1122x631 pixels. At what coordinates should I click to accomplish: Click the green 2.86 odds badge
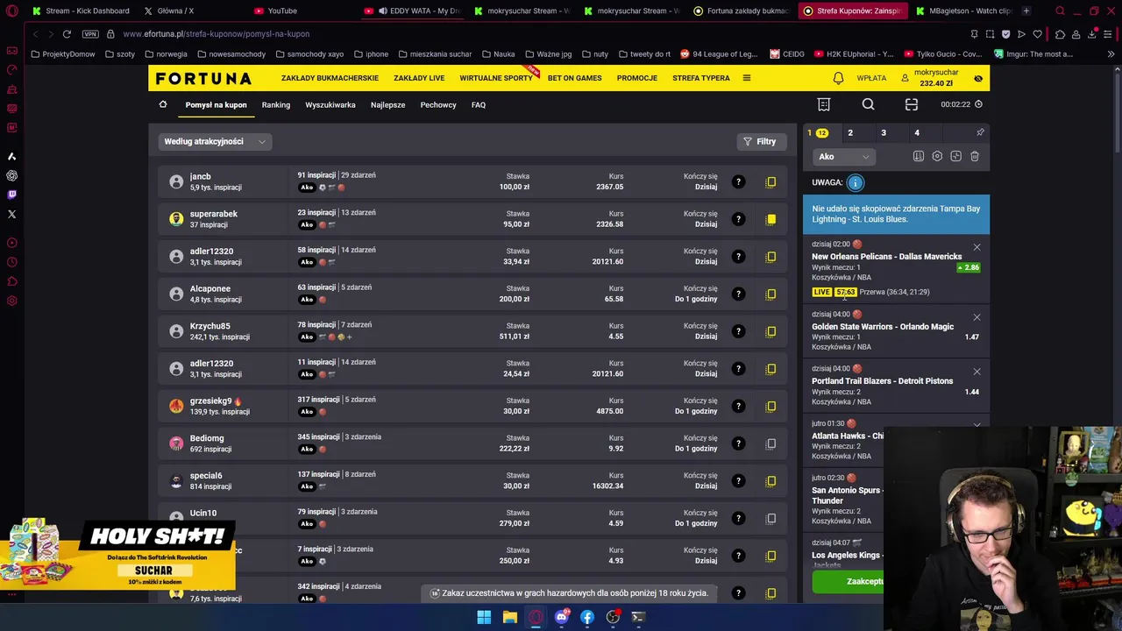[x=969, y=267]
